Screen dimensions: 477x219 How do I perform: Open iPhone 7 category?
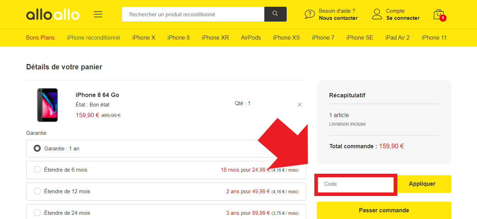coord(323,38)
